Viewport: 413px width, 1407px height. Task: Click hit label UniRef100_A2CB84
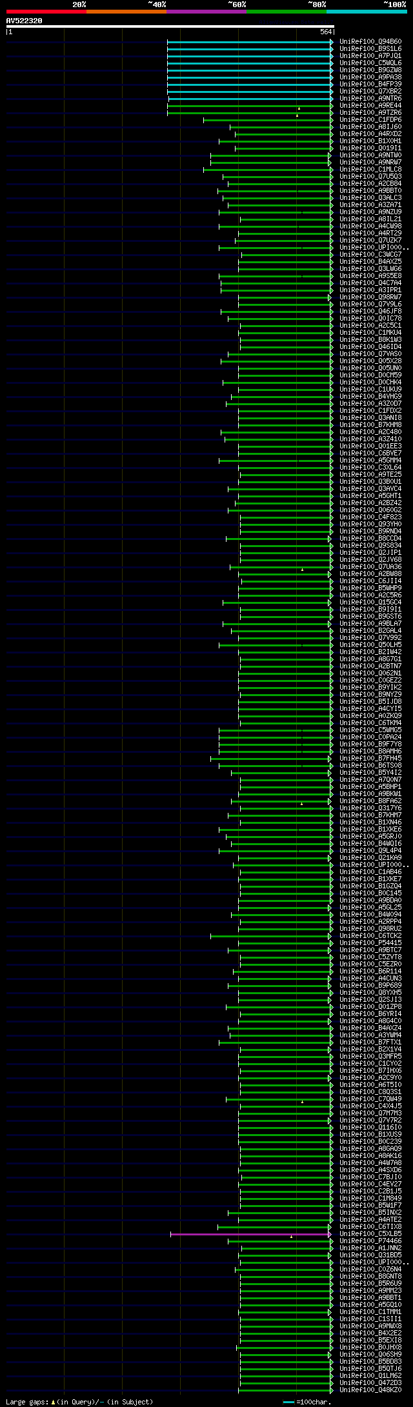pyautogui.click(x=370, y=184)
